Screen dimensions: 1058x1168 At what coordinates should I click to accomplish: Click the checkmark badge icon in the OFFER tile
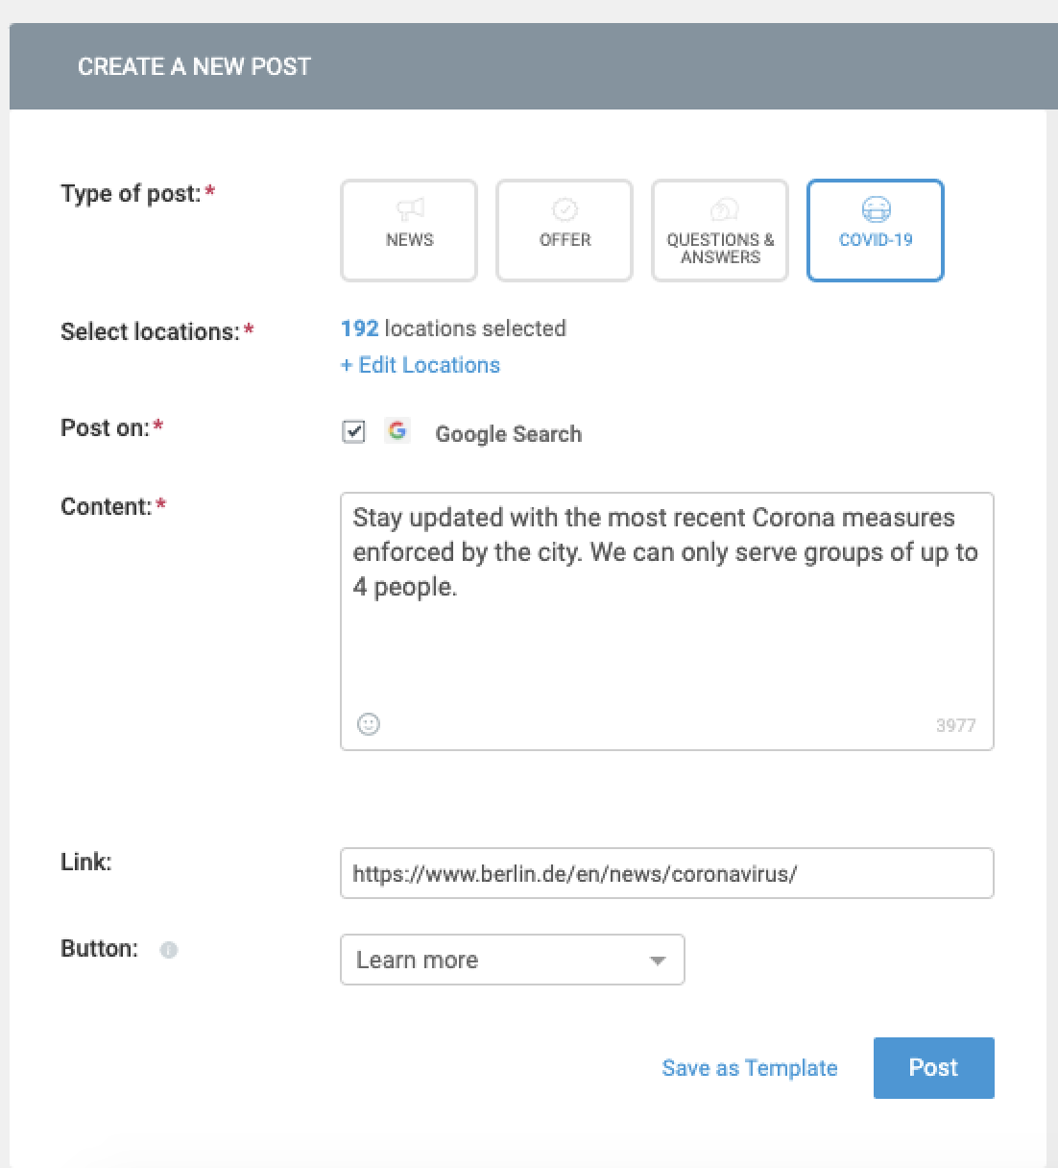565,209
